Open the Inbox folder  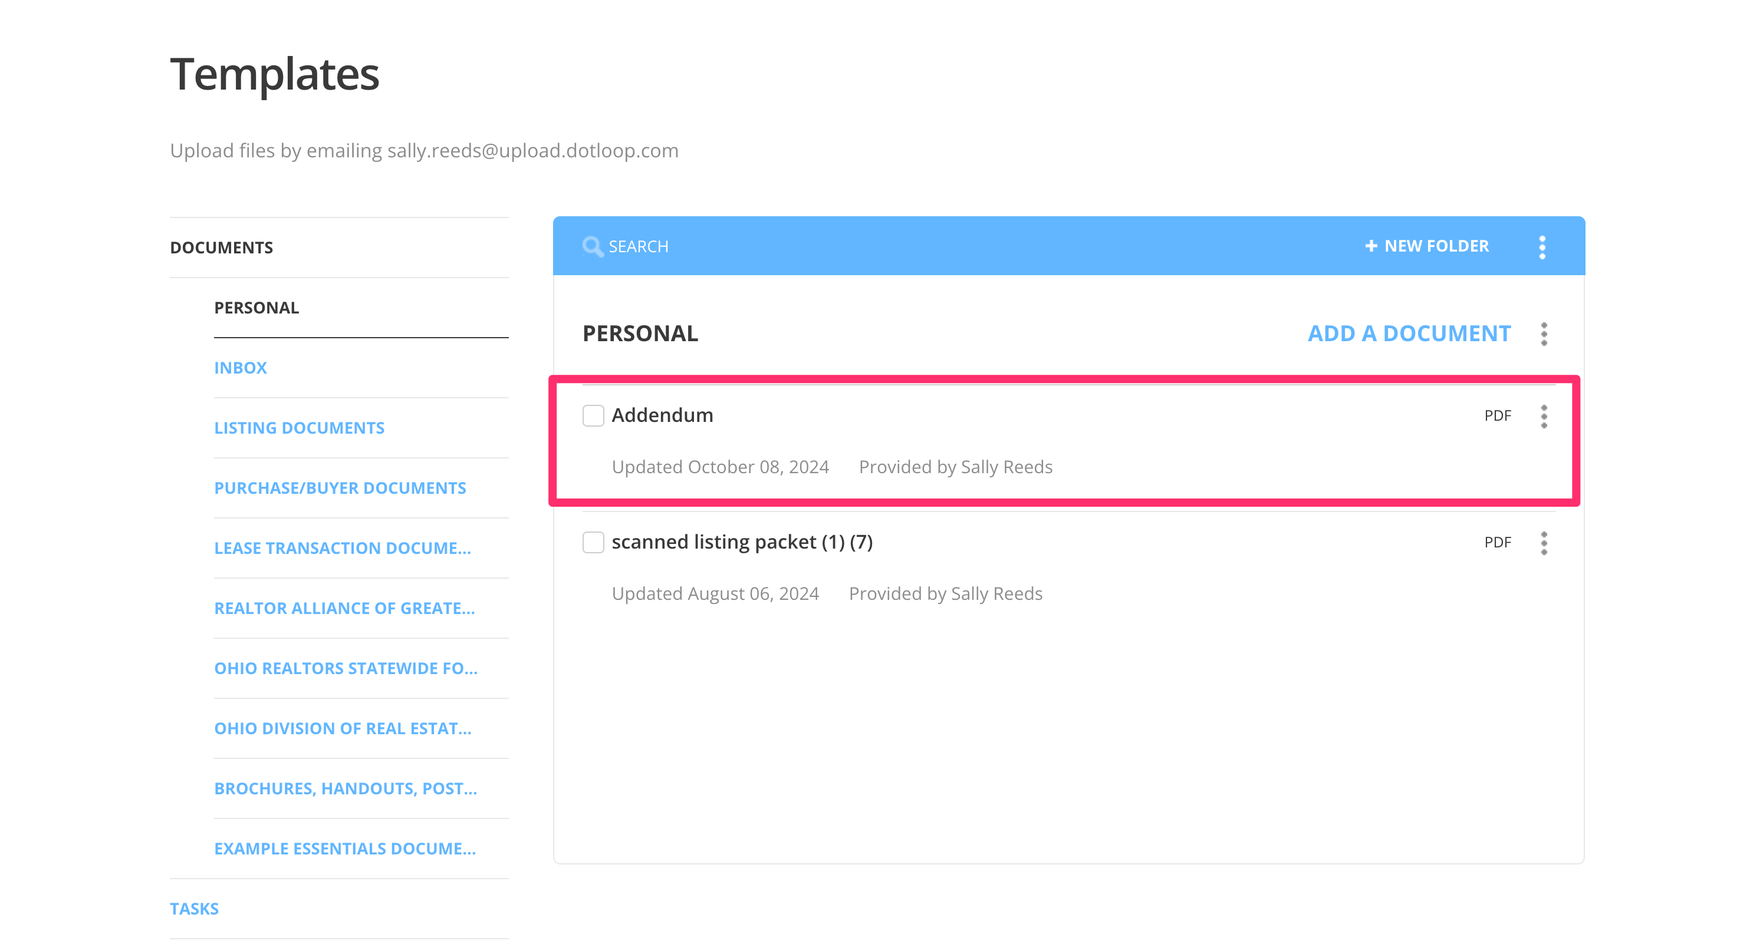[240, 368]
